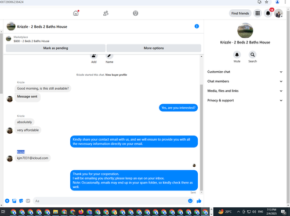The height and width of the screenshot is (216, 290).
Task: Open the clock and date in taskbar
Action: pos(271,211)
